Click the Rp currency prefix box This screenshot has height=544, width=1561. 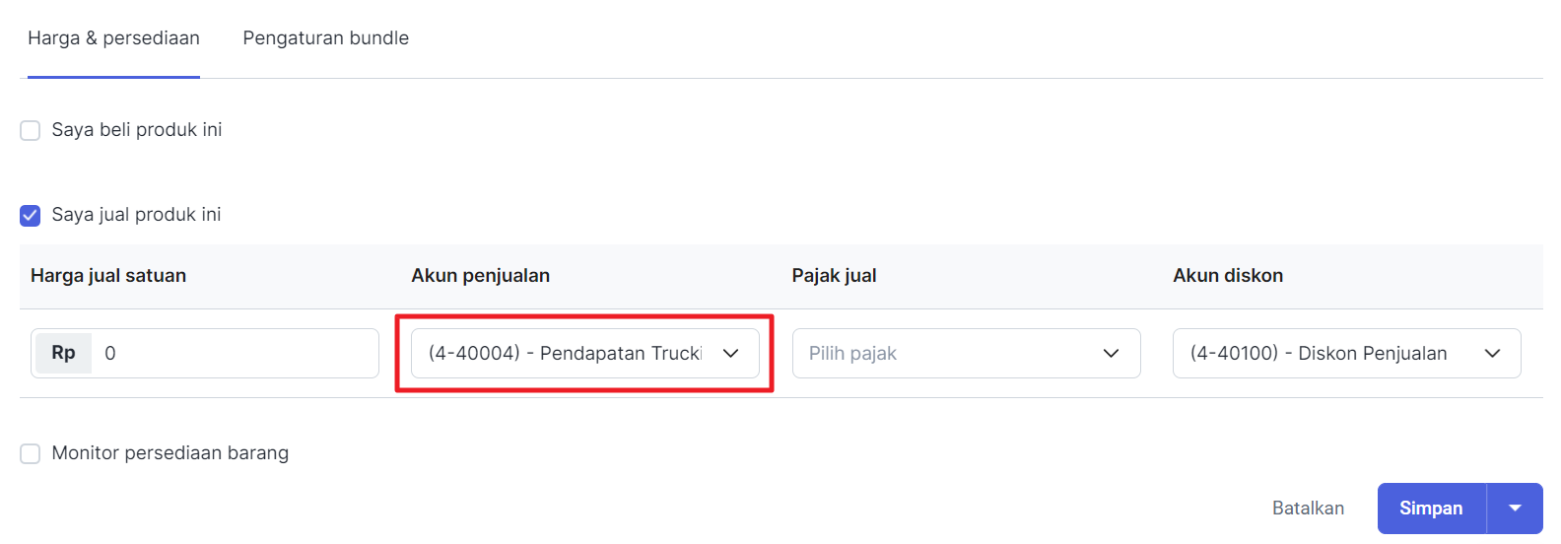click(x=63, y=353)
